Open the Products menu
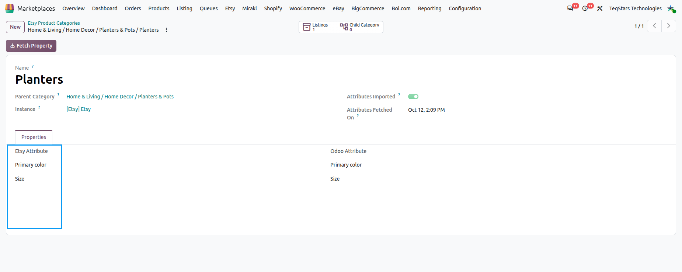 (x=159, y=8)
